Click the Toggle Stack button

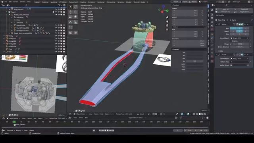pos(243,12)
